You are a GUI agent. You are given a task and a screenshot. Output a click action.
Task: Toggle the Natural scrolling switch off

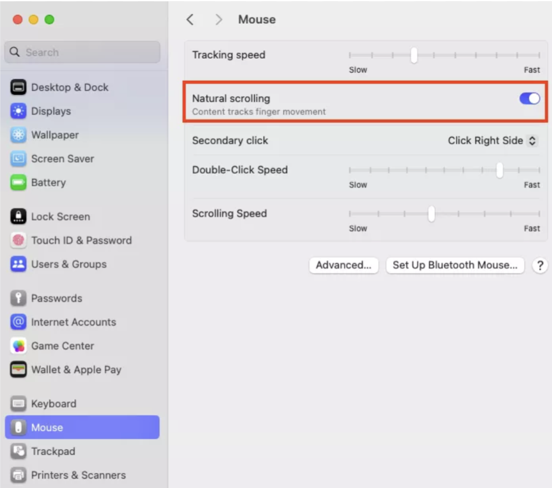tap(529, 98)
